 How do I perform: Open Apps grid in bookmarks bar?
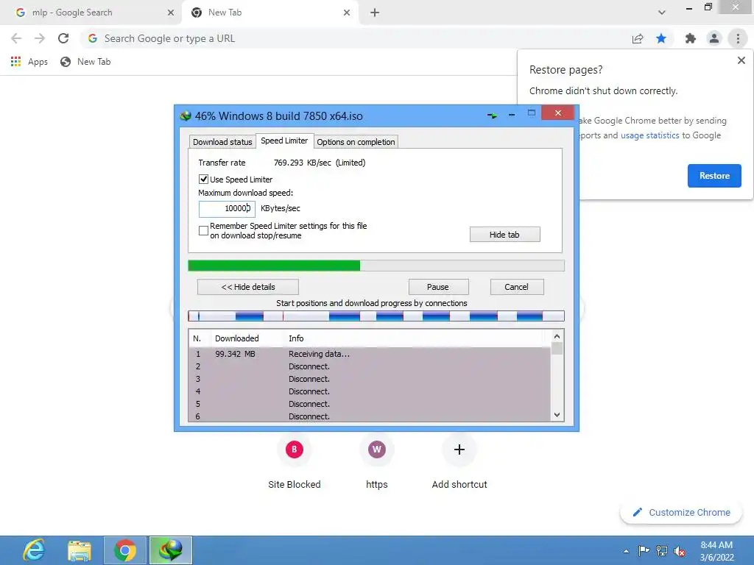[x=29, y=62]
